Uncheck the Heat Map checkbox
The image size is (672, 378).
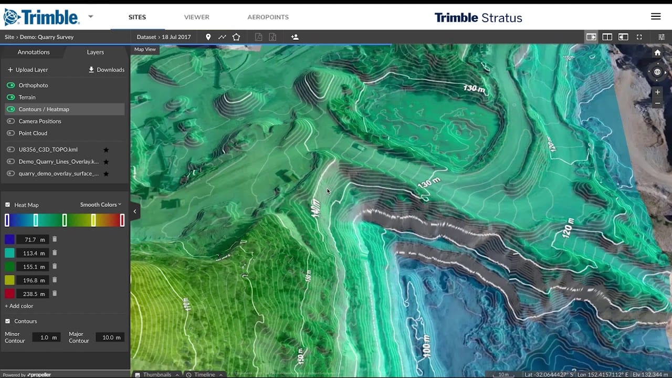click(7, 205)
